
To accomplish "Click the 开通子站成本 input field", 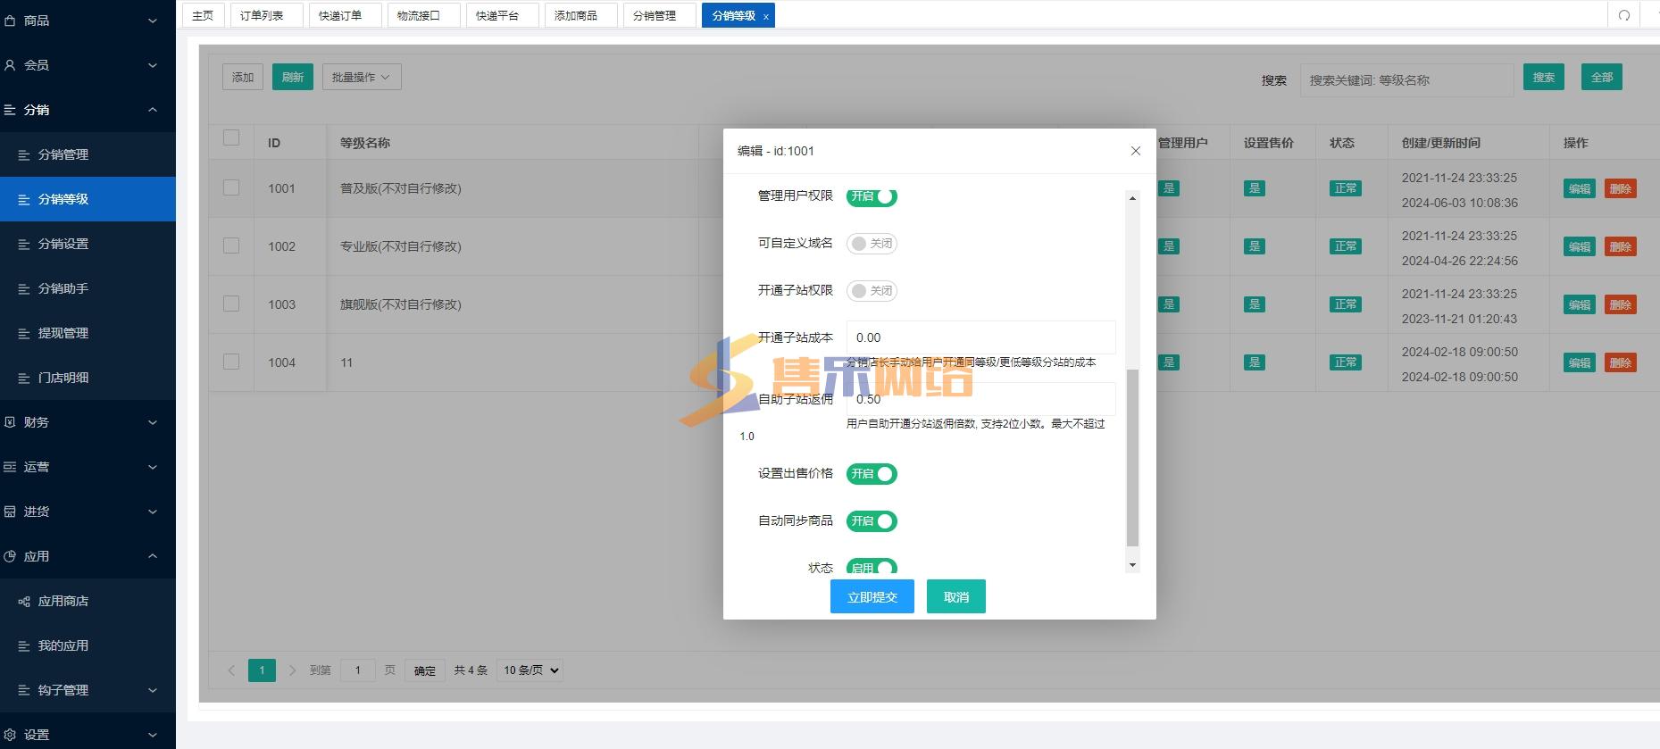I will pyautogui.click(x=980, y=337).
